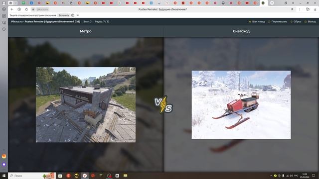The height and width of the screenshot is (179, 319).
Task: Click the 'Раунд: 7 / 32' counter text
Action: pyautogui.click(x=102, y=21)
